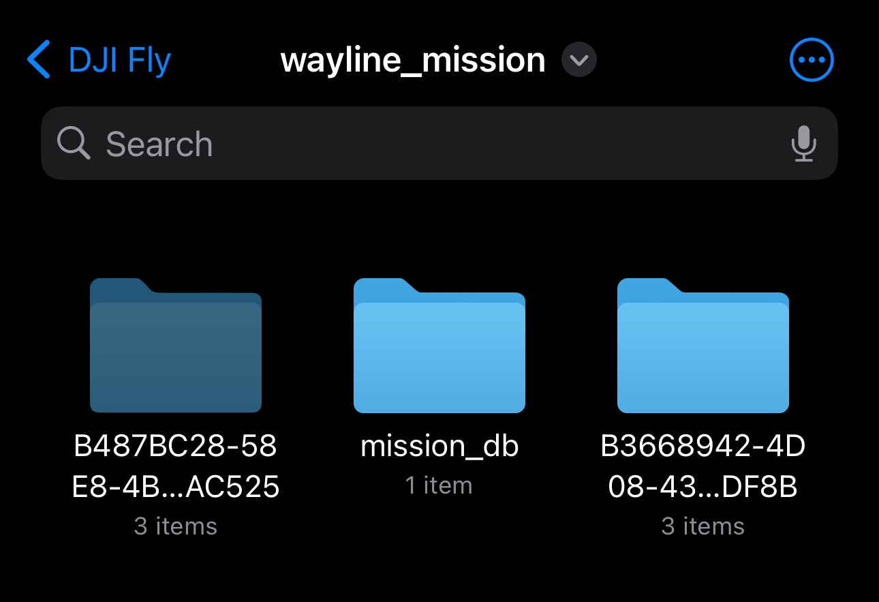Open the mission_db folder icon
The image size is (879, 602).
tap(439, 346)
